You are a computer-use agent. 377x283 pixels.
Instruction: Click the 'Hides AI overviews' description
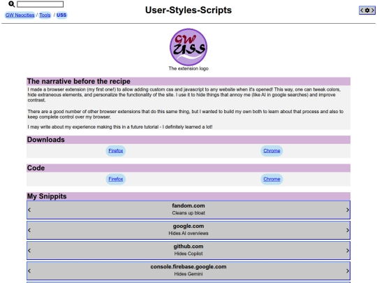click(x=188, y=233)
